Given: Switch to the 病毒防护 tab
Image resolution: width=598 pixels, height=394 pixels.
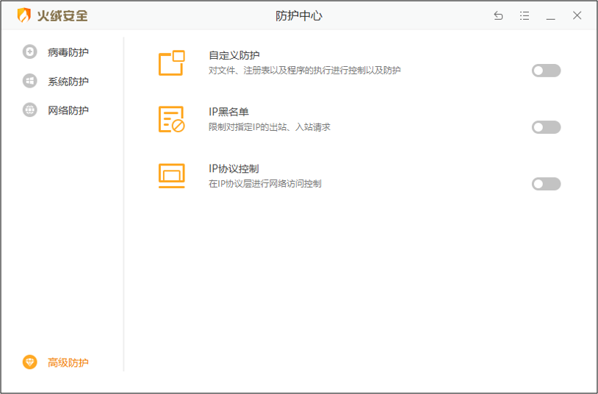Looking at the screenshot, I should click(x=68, y=52).
